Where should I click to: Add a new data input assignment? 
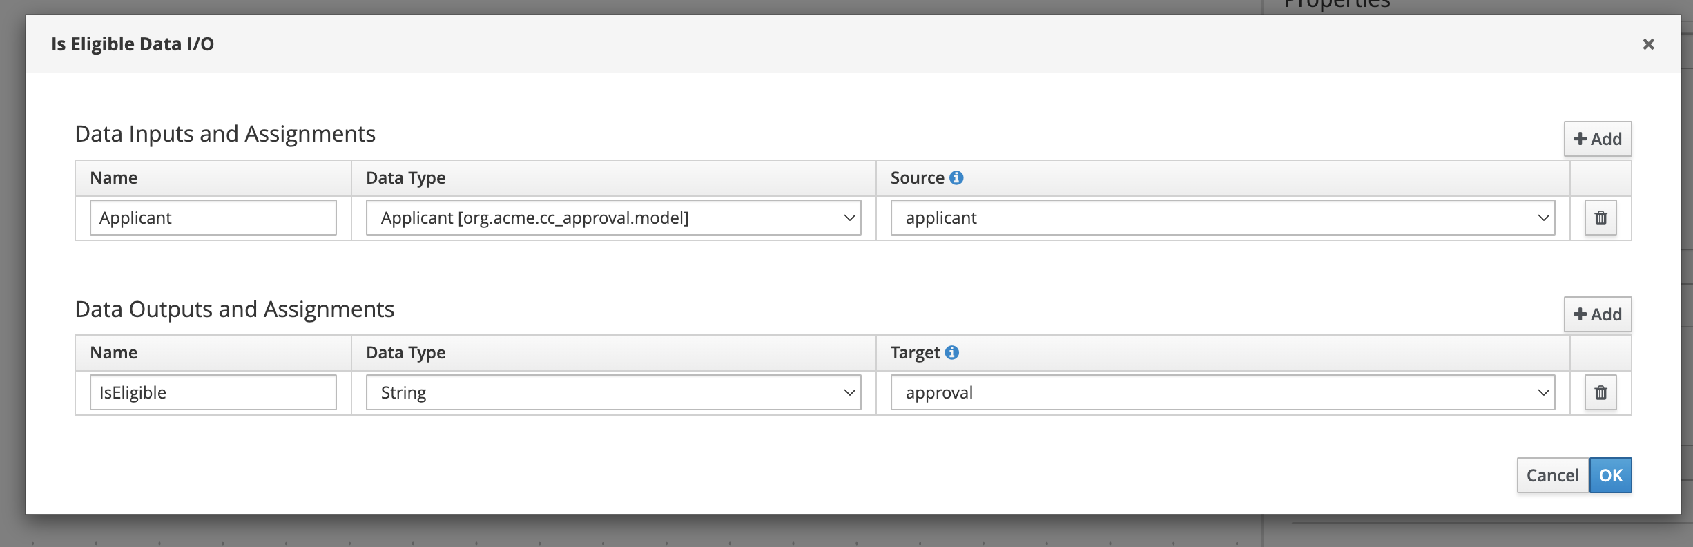coord(1598,139)
